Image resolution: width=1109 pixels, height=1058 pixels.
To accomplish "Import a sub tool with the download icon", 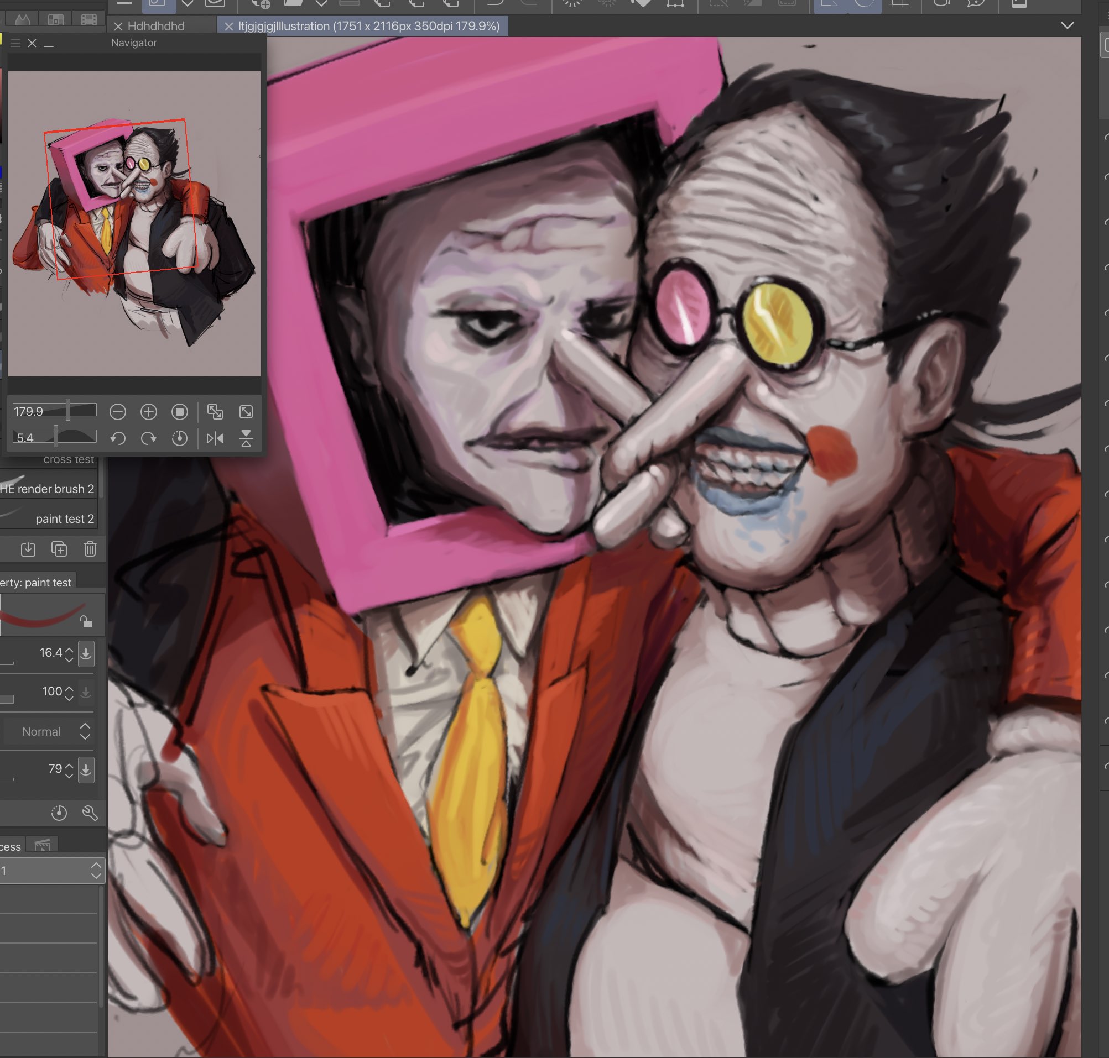I will (x=28, y=549).
